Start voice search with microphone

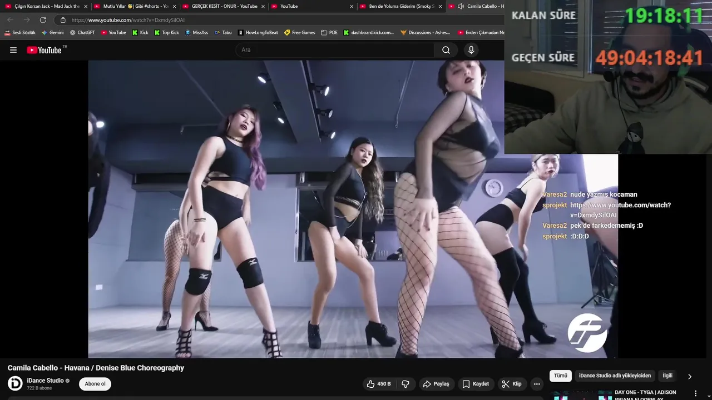coord(471,50)
